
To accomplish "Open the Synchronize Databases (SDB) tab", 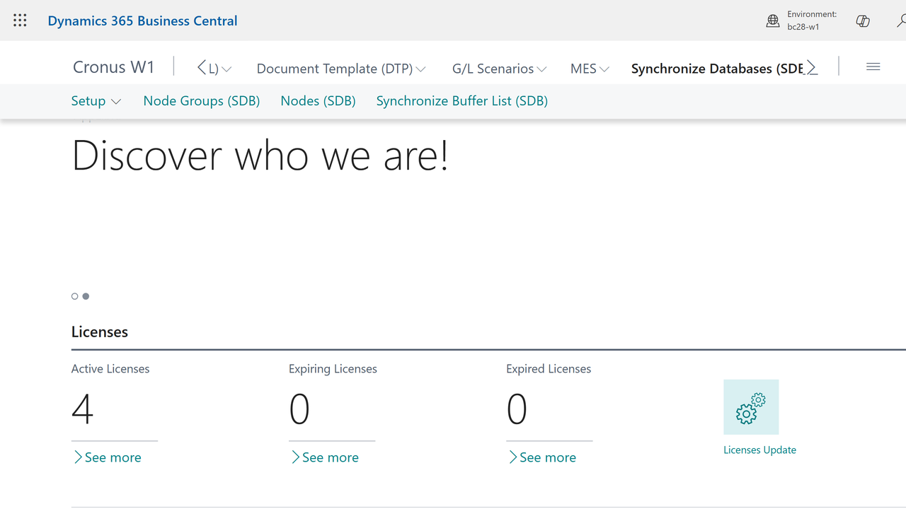I will [717, 69].
